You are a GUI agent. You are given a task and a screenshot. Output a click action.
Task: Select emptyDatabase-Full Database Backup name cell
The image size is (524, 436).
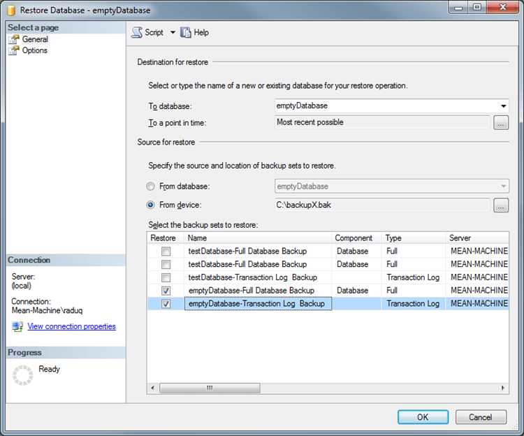tap(258, 291)
